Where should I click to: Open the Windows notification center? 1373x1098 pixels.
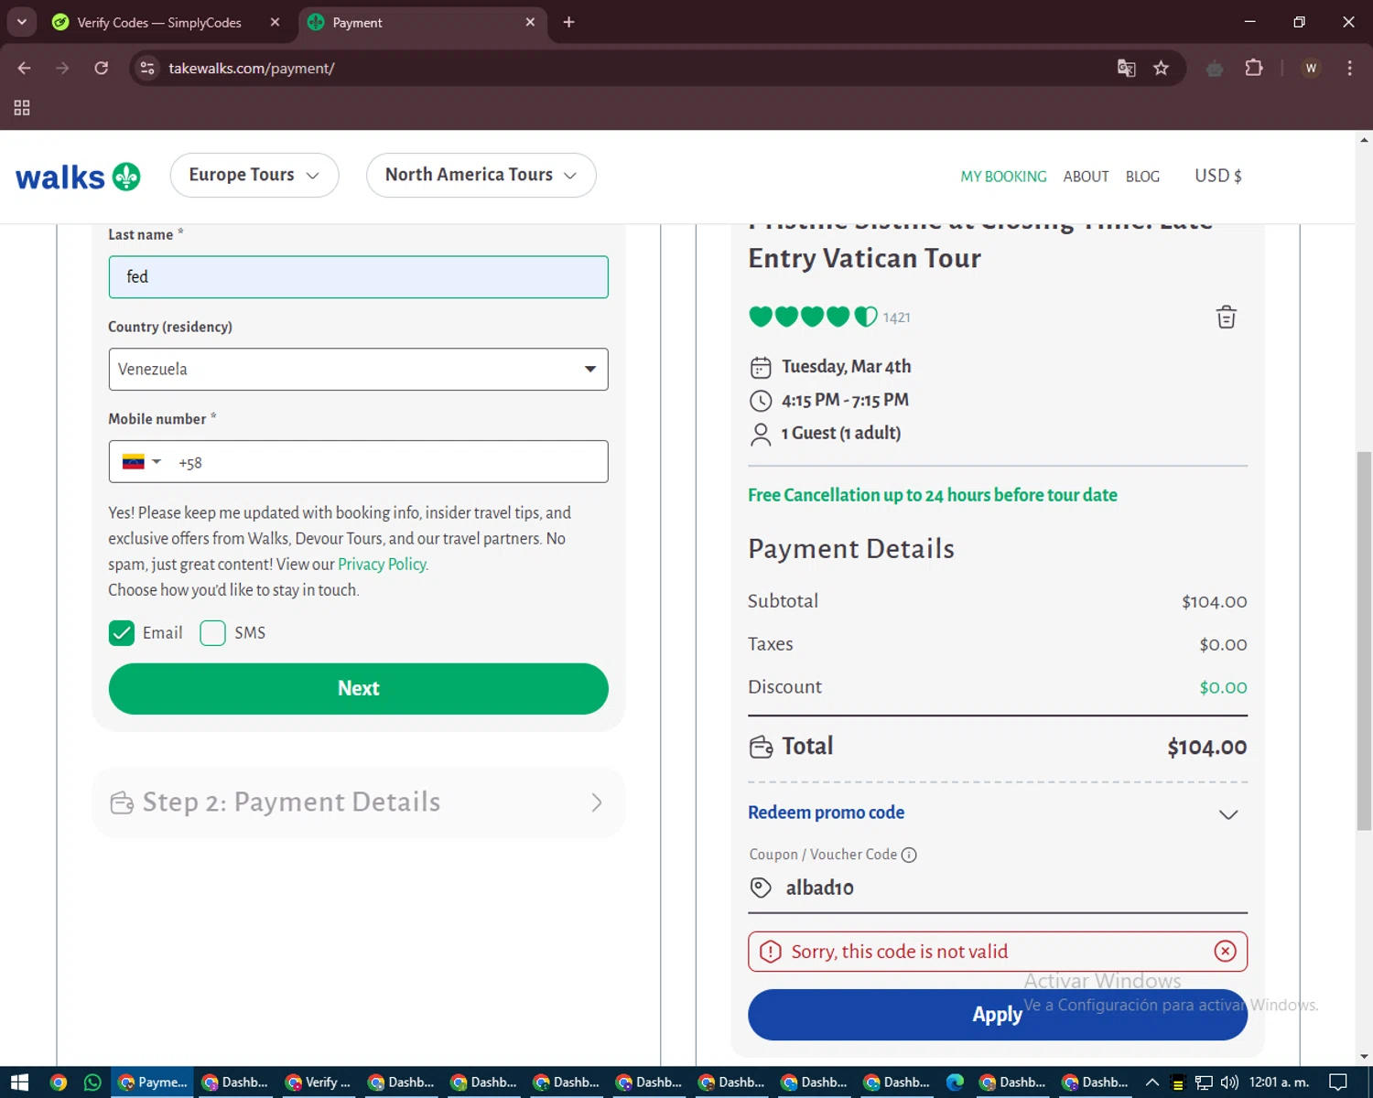tap(1337, 1082)
